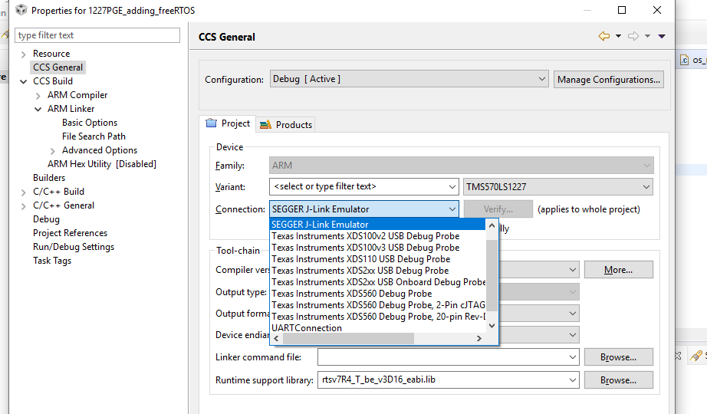Select Builders in the tree
The height and width of the screenshot is (414, 707).
[49, 178]
